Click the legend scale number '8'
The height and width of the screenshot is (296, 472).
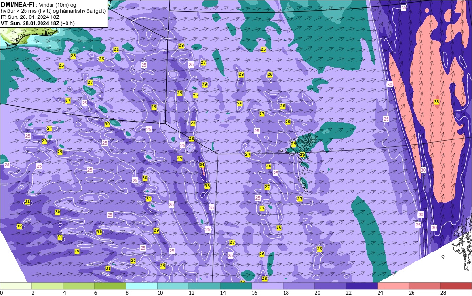127,293
